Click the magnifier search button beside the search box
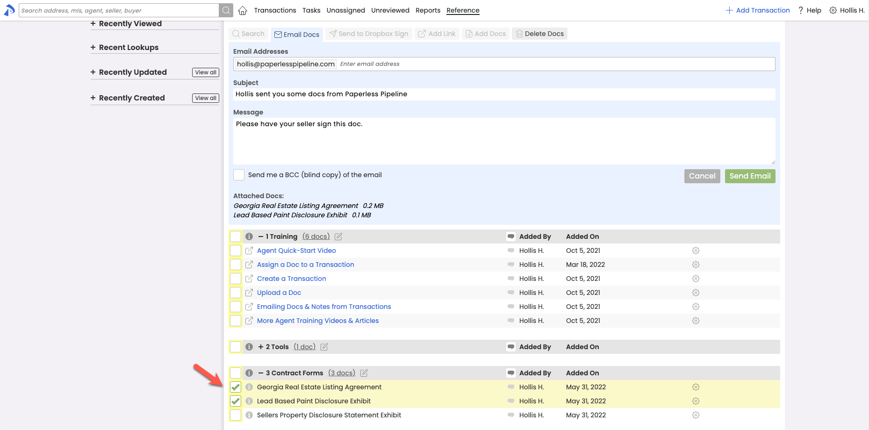 coord(226,10)
